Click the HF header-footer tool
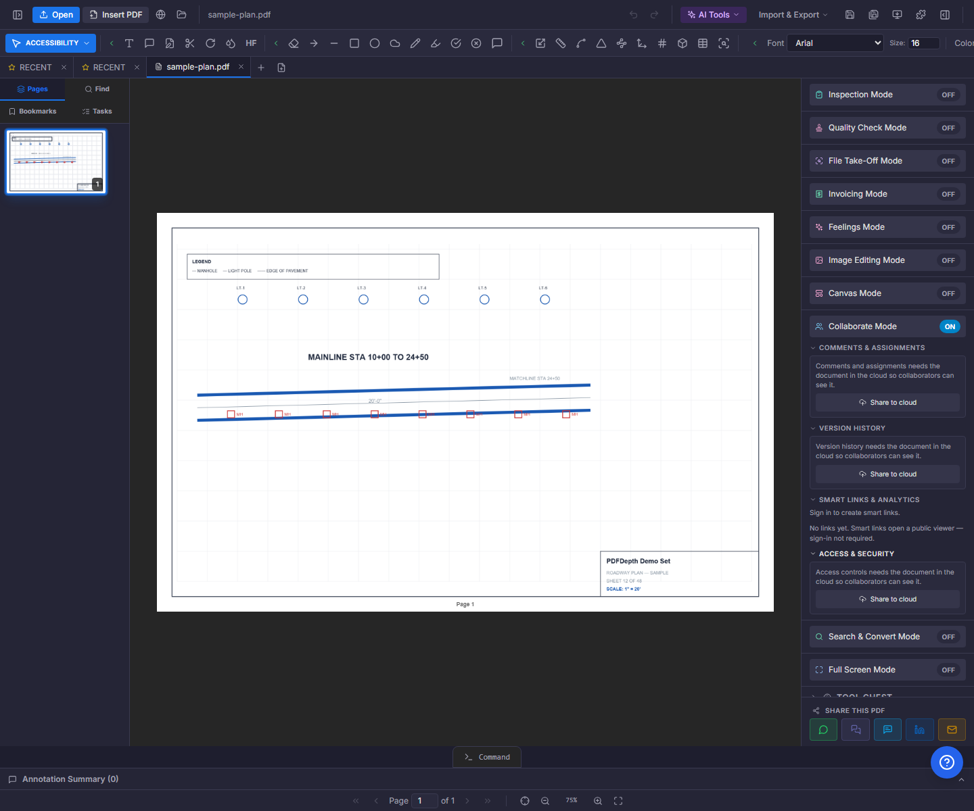 tap(251, 43)
